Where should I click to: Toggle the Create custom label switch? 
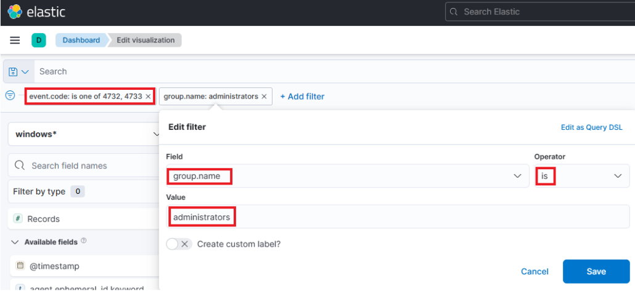(179, 244)
